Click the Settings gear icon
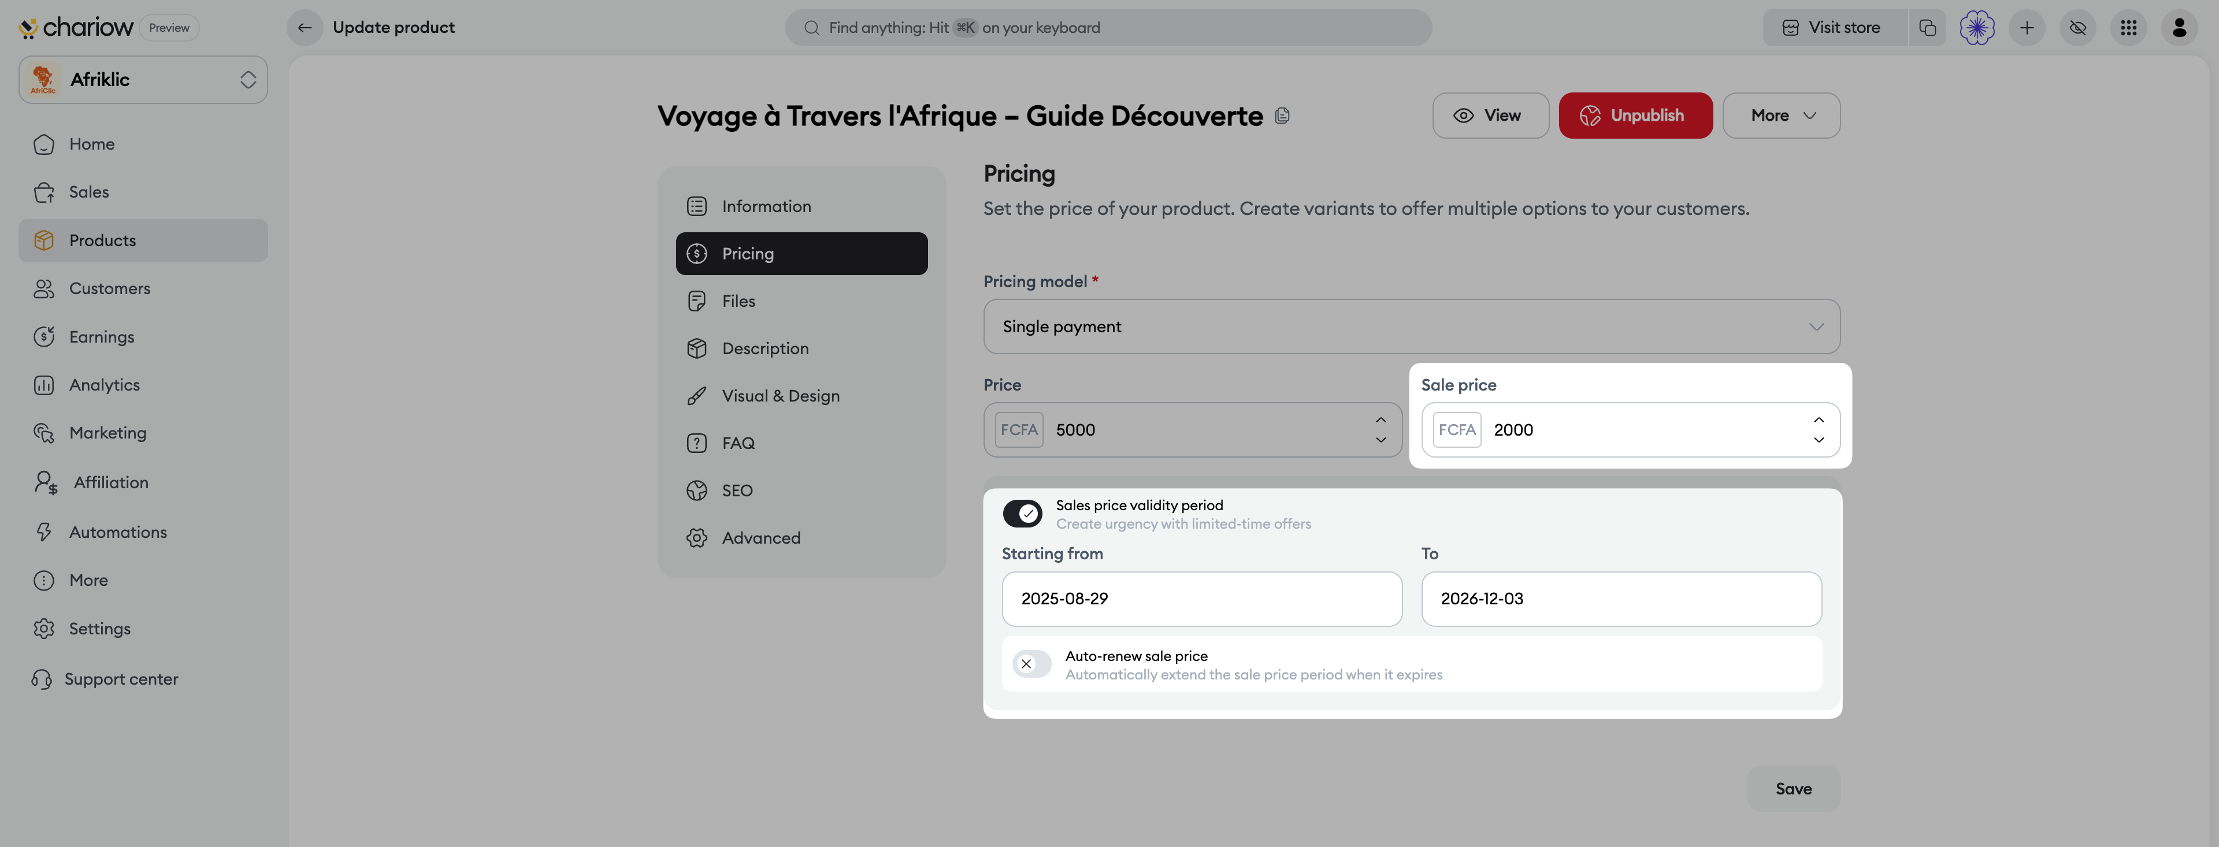 coord(44,629)
